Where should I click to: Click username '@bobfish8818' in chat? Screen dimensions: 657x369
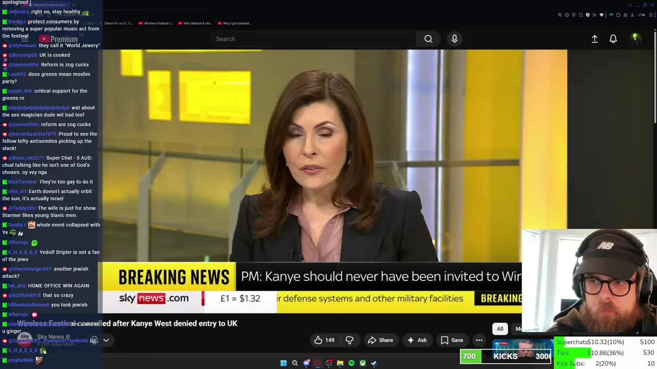(24, 295)
